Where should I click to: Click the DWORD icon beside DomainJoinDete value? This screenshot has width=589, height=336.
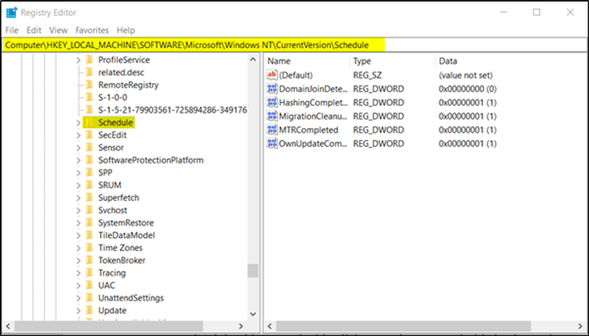(272, 89)
